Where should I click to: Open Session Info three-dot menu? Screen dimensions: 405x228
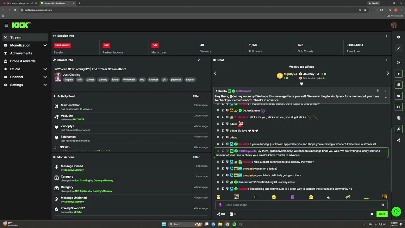click(386, 36)
